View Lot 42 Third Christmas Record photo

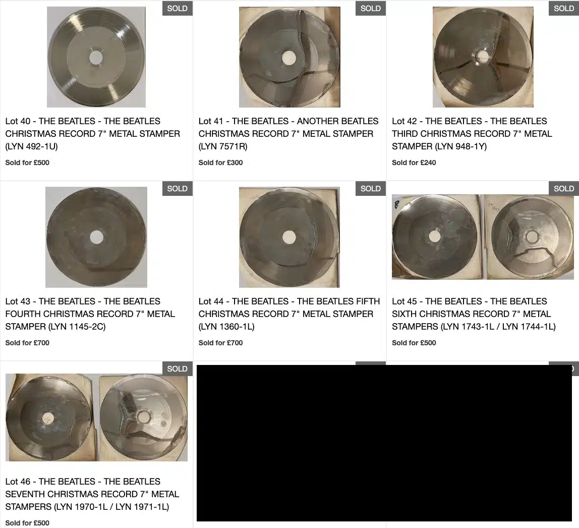483,57
